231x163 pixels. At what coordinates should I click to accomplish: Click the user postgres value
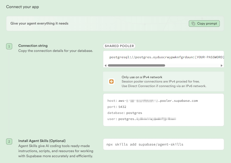click(x=147, y=119)
